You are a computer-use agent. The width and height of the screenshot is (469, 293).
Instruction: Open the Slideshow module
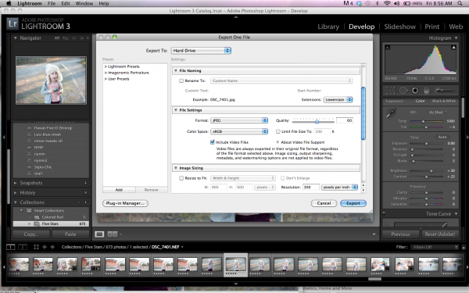[x=400, y=27]
